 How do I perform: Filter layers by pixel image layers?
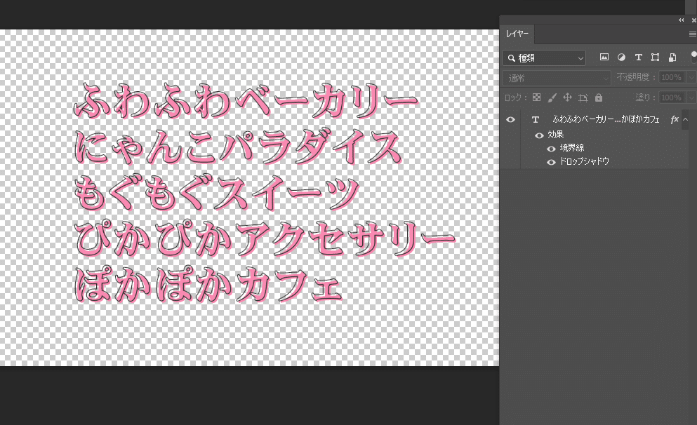(604, 58)
